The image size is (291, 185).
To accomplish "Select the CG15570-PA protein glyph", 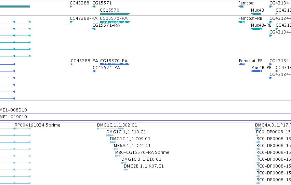I will click(x=115, y=64).
